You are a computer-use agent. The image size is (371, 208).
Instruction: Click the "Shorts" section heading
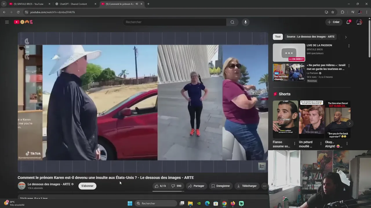click(x=284, y=94)
